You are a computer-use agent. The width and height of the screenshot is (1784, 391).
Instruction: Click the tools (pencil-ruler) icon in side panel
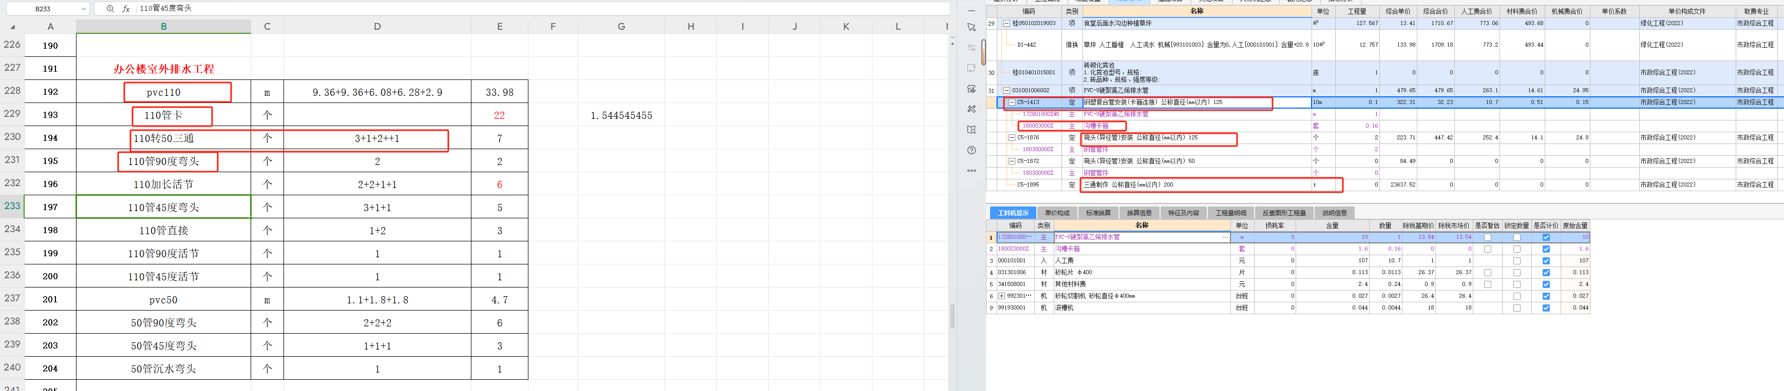click(972, 109)
